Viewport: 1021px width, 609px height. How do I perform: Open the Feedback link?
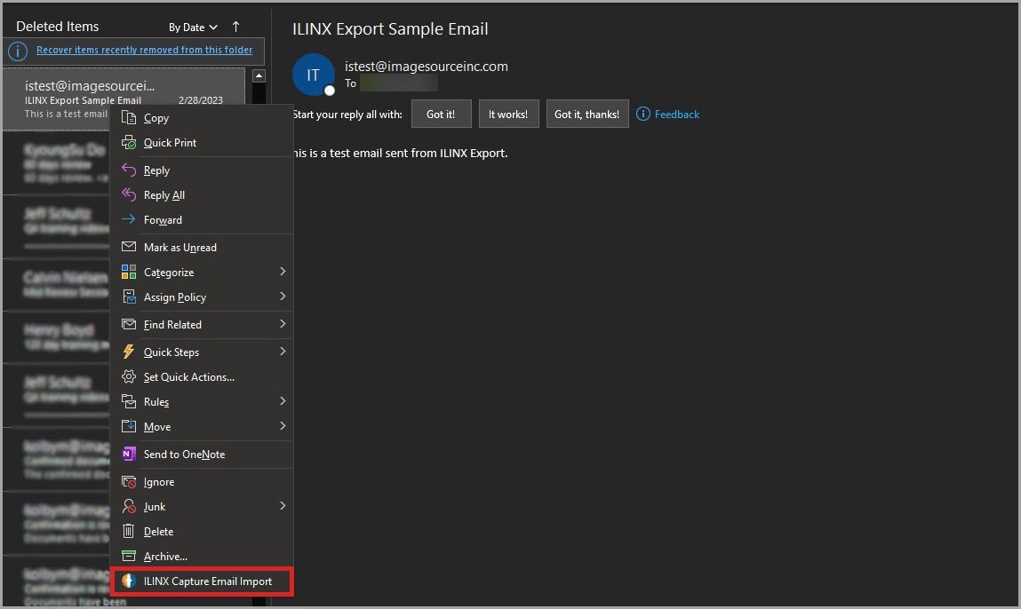(676, 114)
